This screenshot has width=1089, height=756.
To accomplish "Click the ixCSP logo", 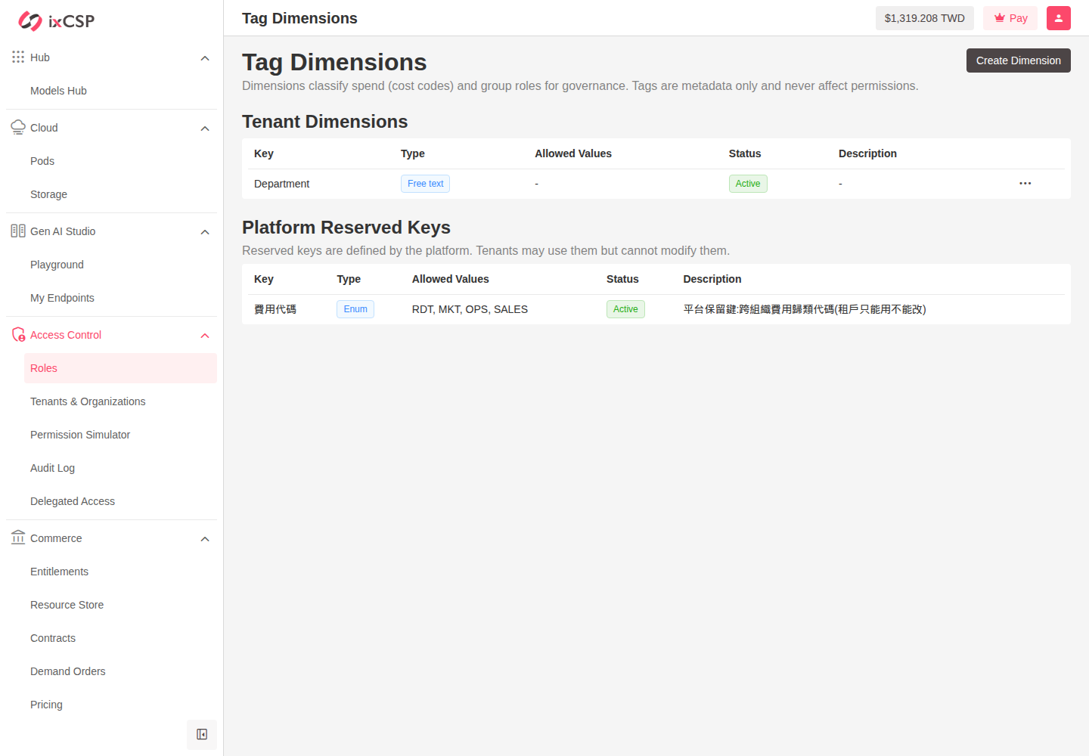I will (57, 21).
